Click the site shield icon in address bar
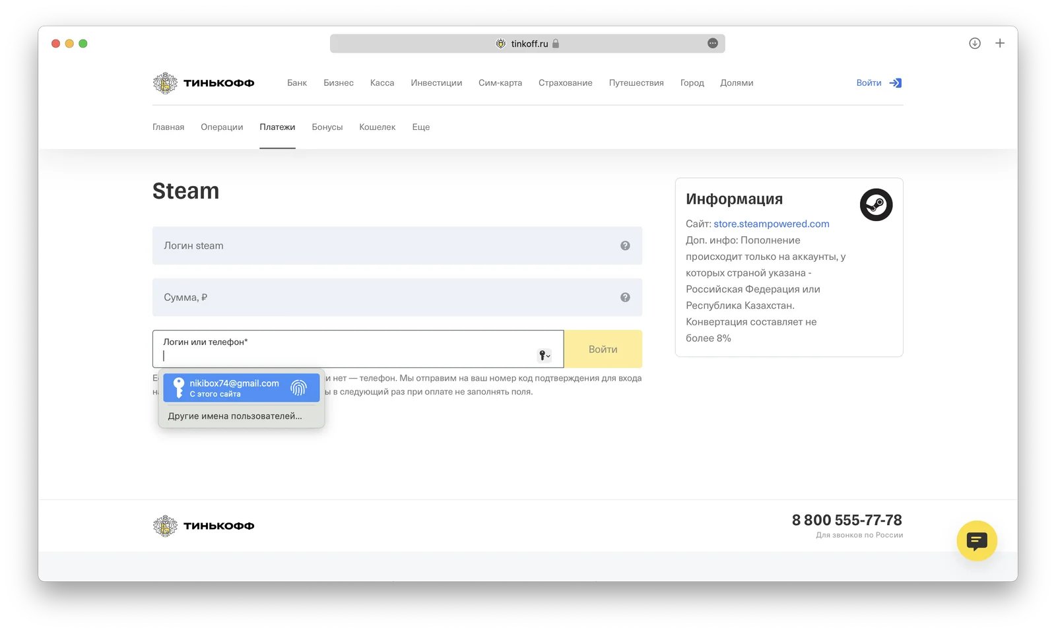 coord(501,44)
